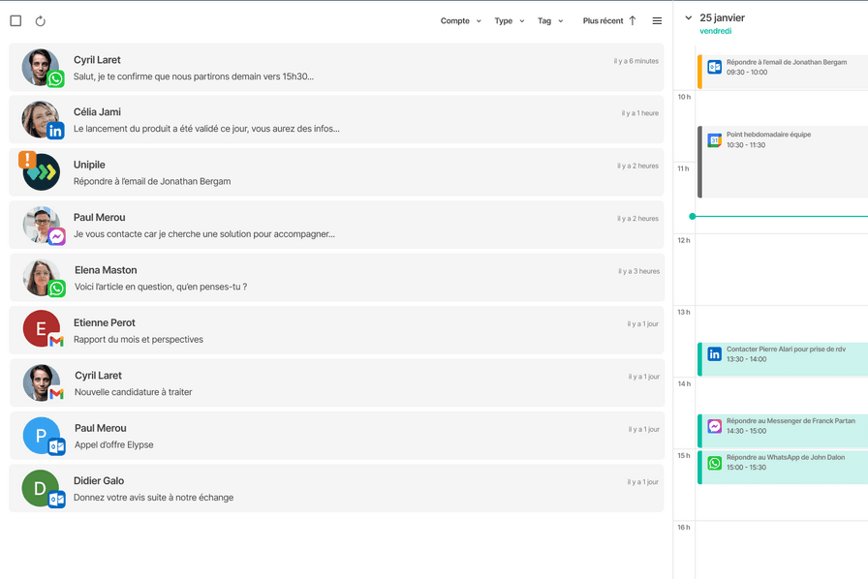Viewport: 868px width, 579px height.
Task: Tick the select-all checkbox
Action: point(15,20)
